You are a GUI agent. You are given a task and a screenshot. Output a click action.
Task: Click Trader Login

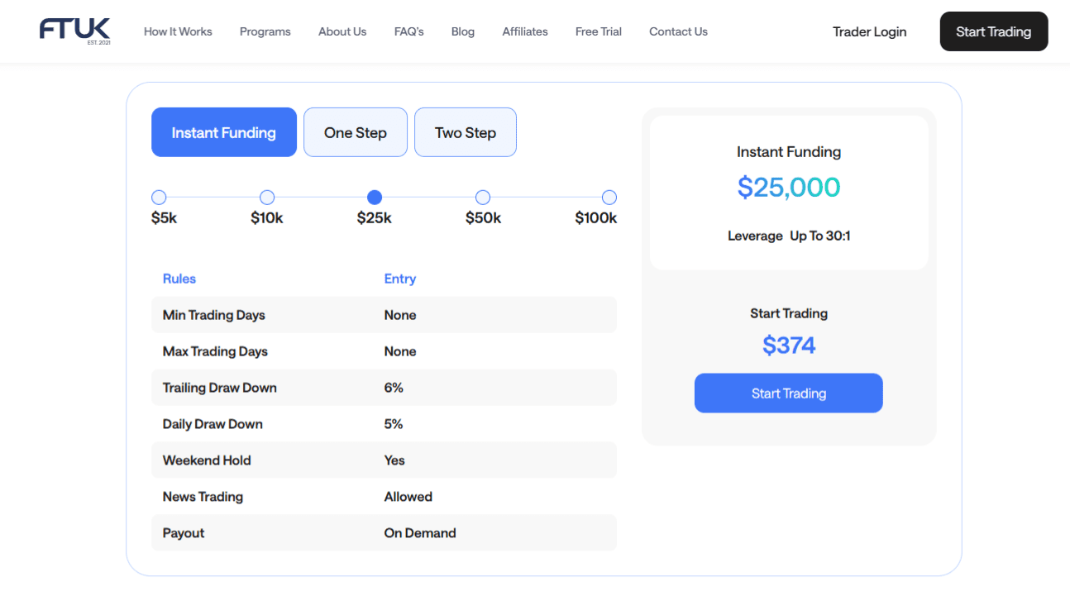pos(869,31)
